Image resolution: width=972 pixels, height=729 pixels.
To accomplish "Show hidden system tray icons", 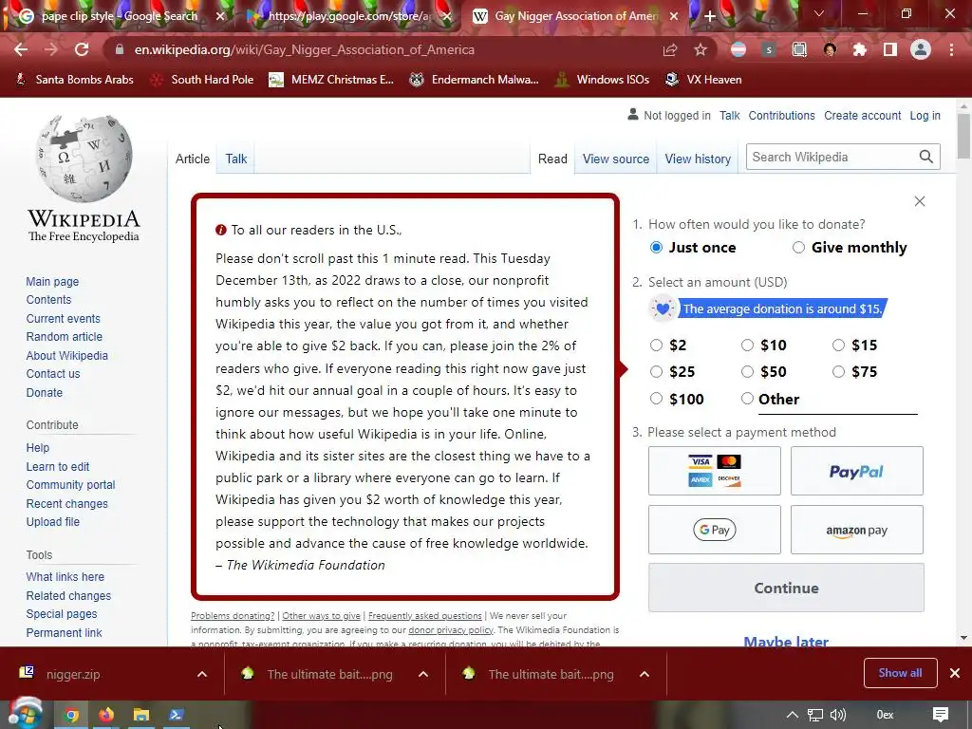I will [792, 715].
